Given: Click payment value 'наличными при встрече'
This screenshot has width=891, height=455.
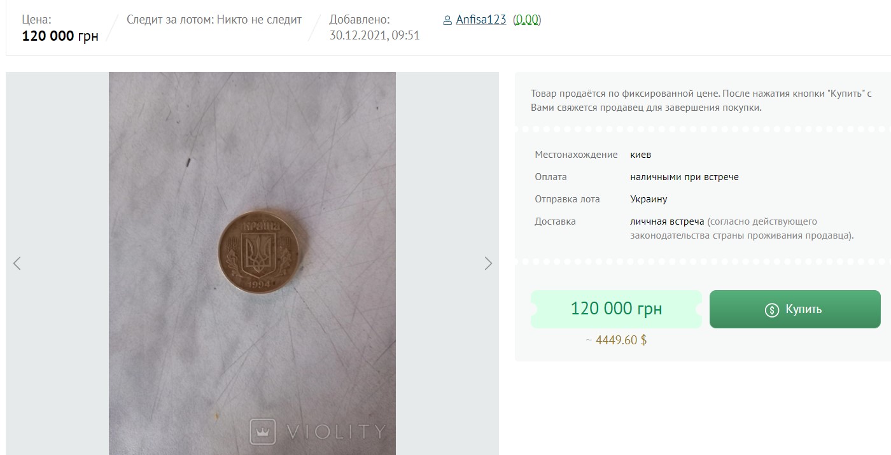Looking at the screenshot, I should click(x=684, y=177).
